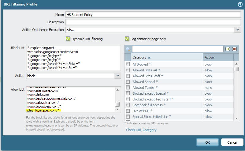The image size is (245, 151).
Task: Toggle Log container page only checkbox
Action: coord(127,39)
